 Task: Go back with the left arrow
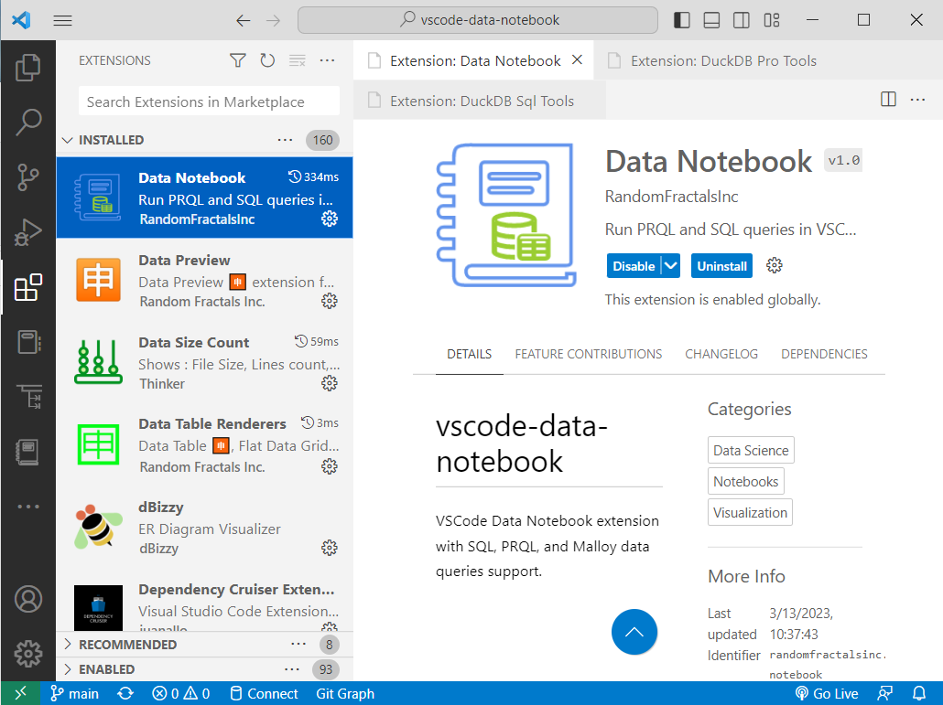click(243, 20)
